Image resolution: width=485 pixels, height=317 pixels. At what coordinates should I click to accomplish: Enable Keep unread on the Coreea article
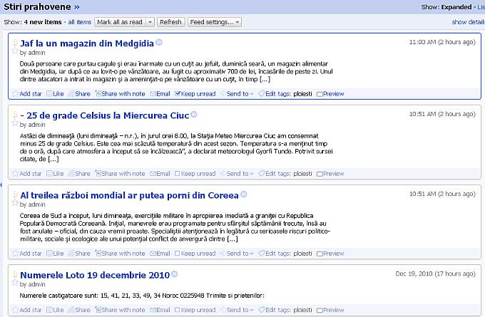coord(178,254)
